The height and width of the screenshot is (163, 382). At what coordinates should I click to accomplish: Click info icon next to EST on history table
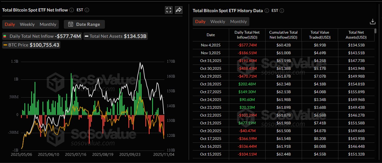[x=282, y=11]
